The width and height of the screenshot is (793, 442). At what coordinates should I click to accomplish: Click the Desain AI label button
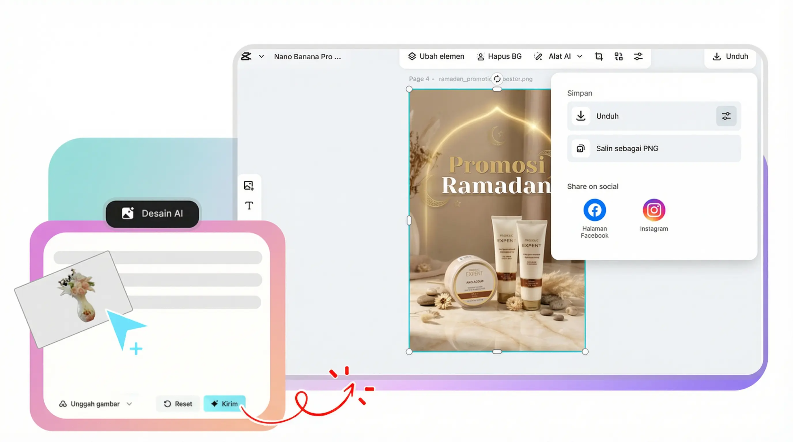tap(152, 214)
